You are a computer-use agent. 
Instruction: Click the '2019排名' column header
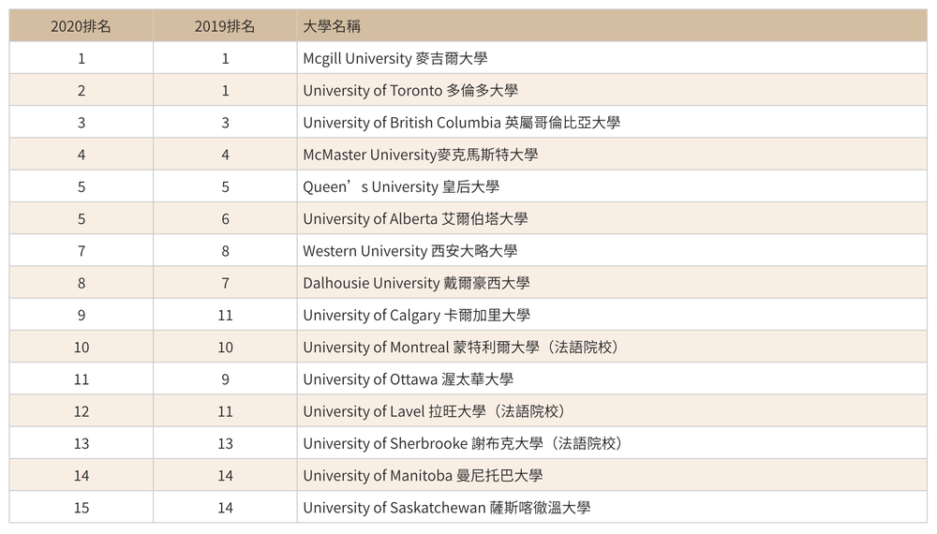click(225, 25)
